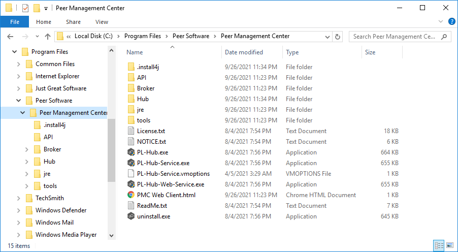Open the File menu

click(x=15, y=22)
